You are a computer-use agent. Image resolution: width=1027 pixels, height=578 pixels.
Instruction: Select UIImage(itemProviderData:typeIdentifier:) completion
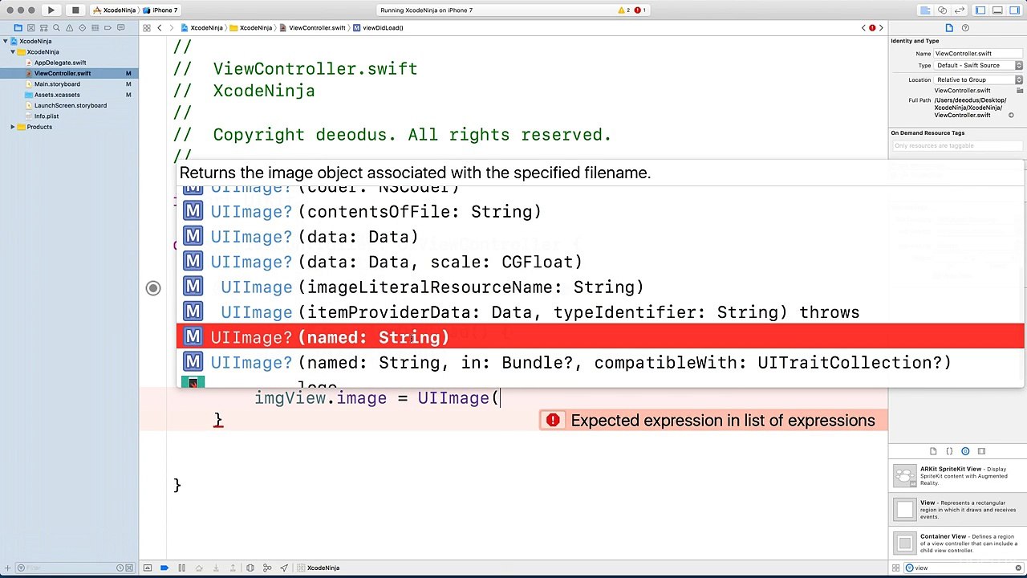[x=600, y=312]
